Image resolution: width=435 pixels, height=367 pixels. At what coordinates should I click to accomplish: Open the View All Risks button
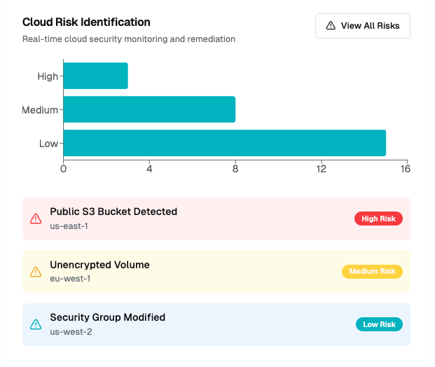click(x=362, y=26)
